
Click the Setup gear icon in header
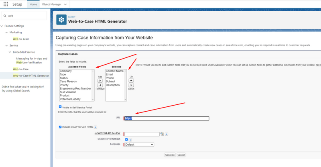point(61,20)
